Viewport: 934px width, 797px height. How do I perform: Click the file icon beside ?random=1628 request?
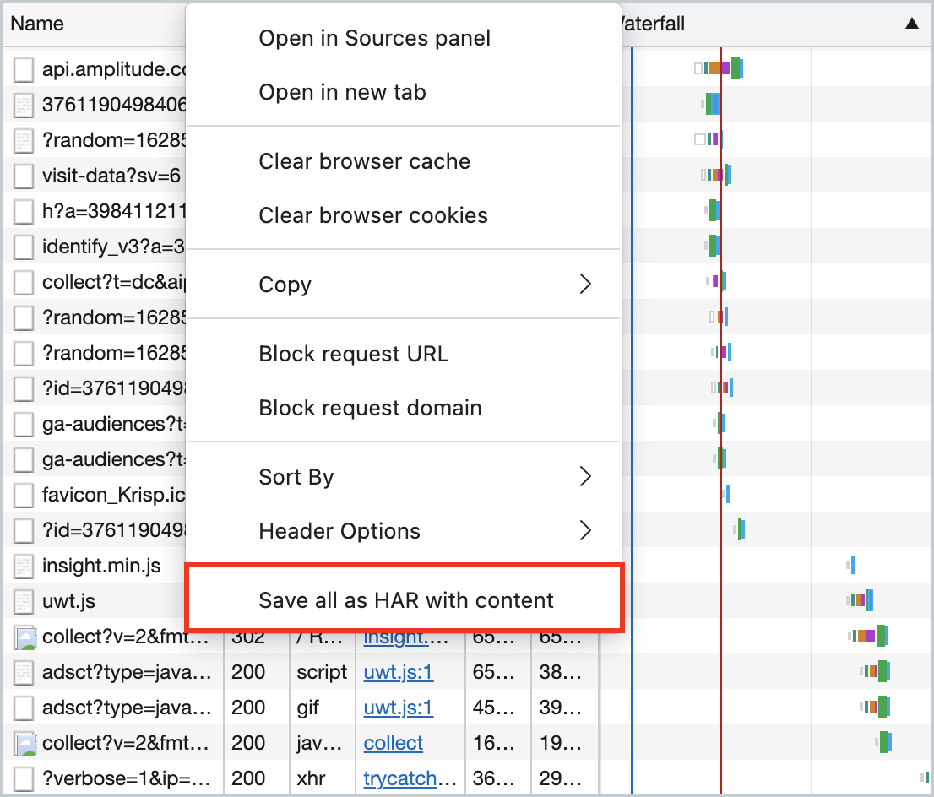(x=23, y=139)
